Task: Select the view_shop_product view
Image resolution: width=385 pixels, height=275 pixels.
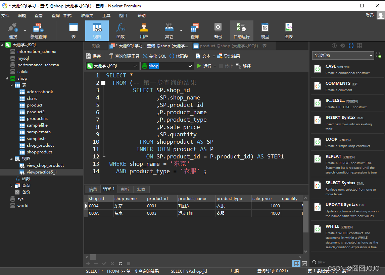Action: [x=45, y=165]
